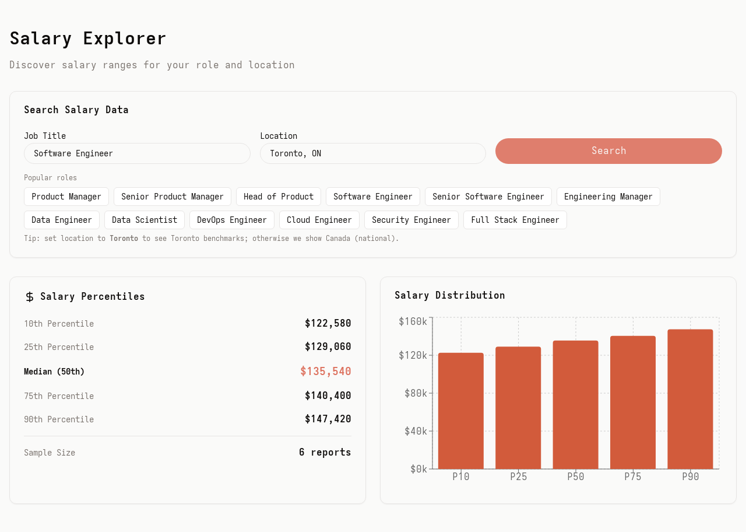Click the "Discover salary ranges" subtitle
This screenshot has height=532, width=746.
tap(152, 65)
